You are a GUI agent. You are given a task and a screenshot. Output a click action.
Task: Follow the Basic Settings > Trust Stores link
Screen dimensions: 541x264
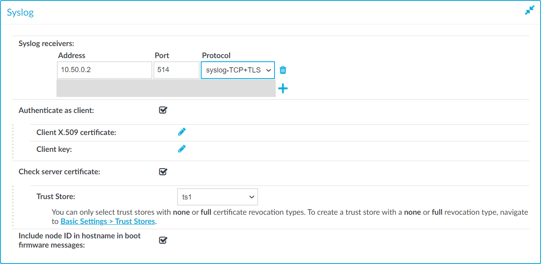pyautogui.click(x=108, y=221)
